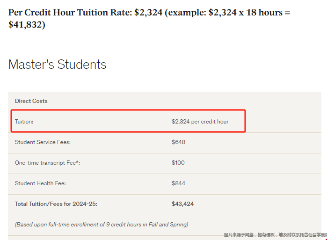
Task: Click the Chinese copyright watermark text
Action: coord(275,235)
